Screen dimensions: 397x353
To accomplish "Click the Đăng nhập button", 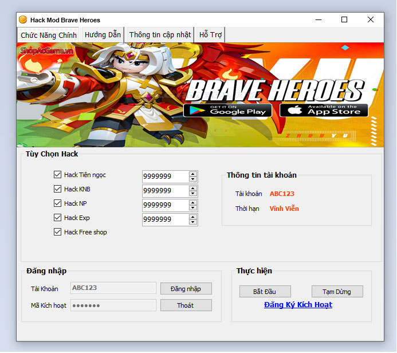I will tap(186, 289).
